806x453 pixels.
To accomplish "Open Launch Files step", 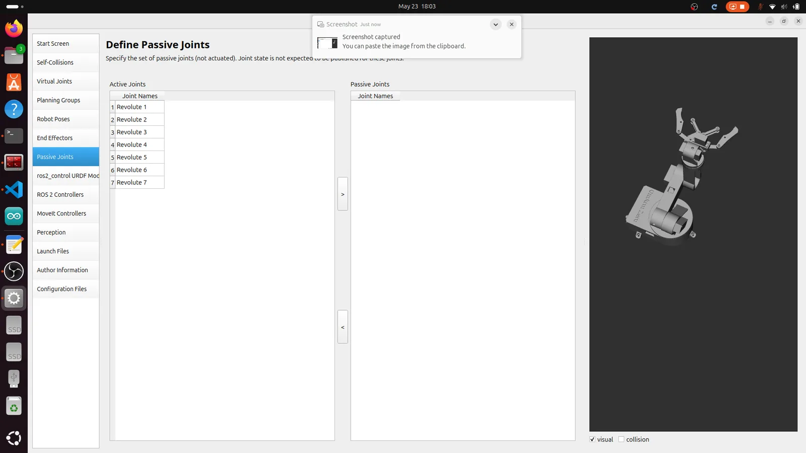I will pyautogui.click(x=65, y=251).
